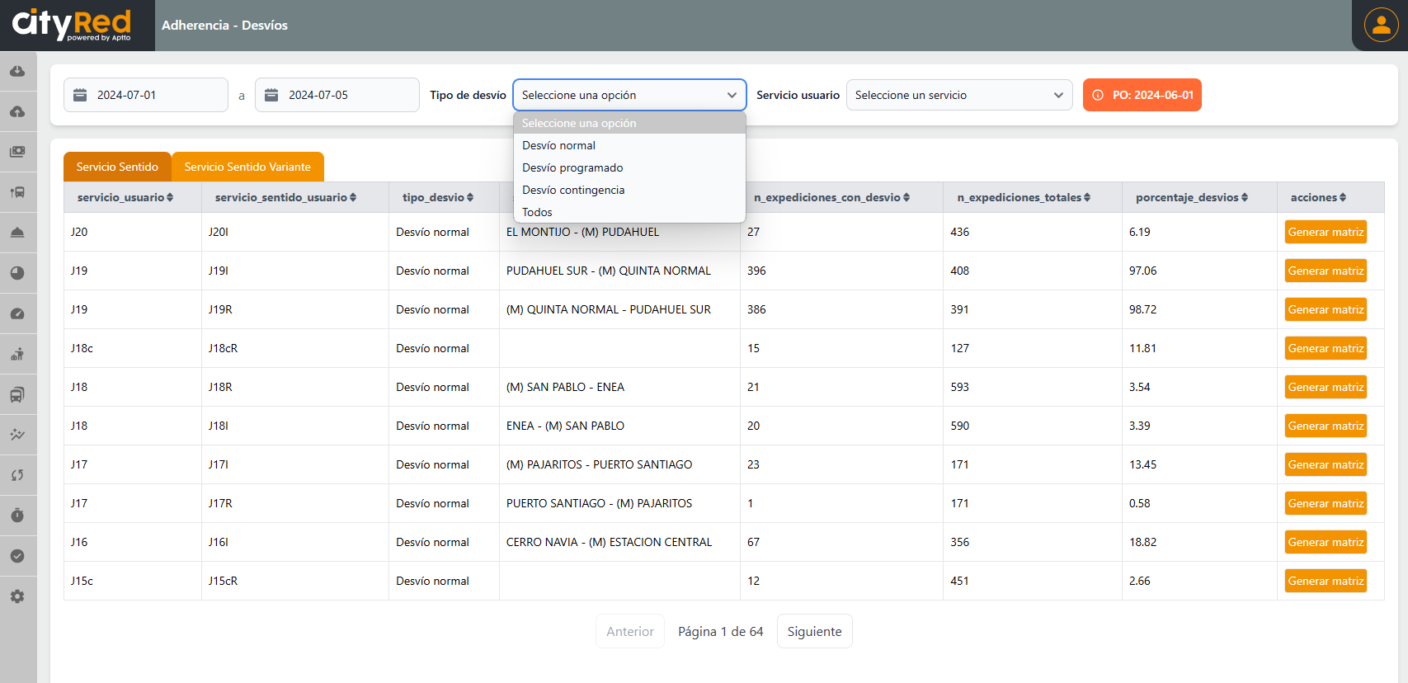Switch to Servicio Sentido tab
The width and height of the screenshot is (1408, 683).
pos(117,167)
